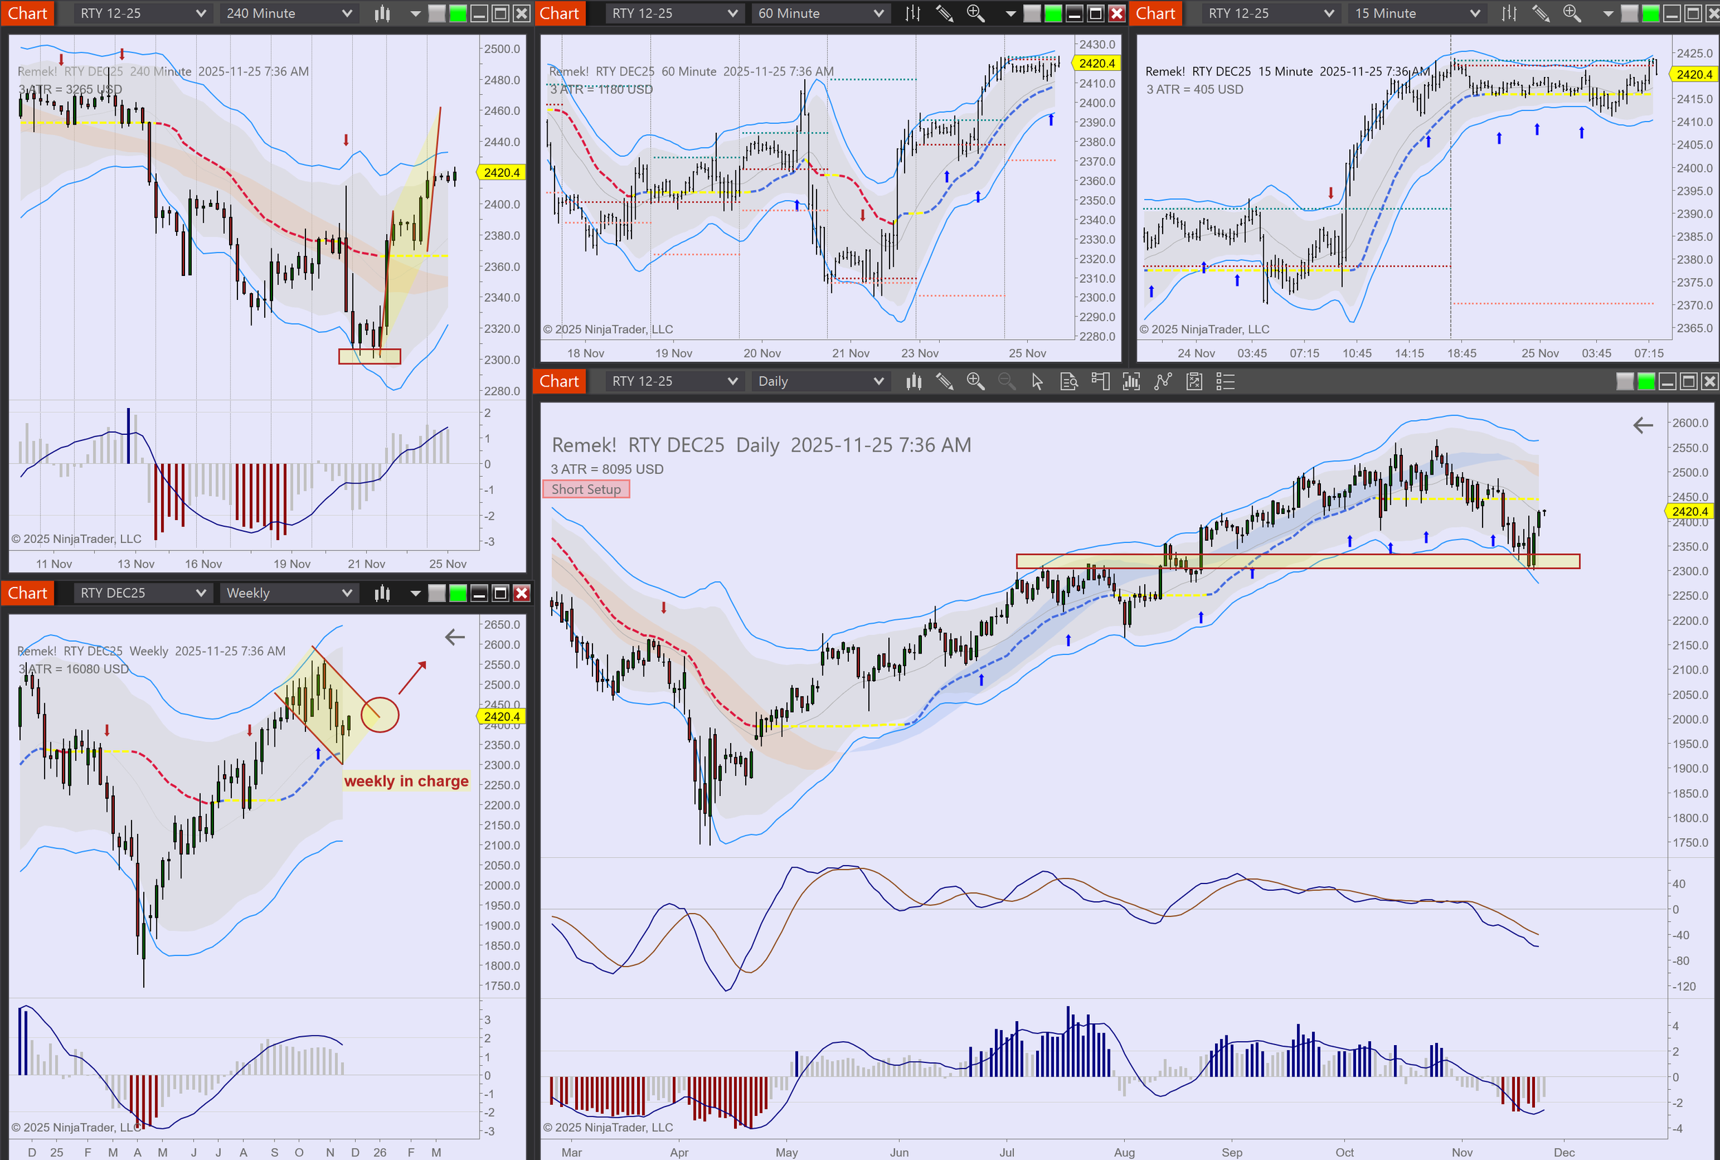Click bar style icon in 60 Minute chart
The height and width of the screenshot is (1160, 1720).
click(913, 13)
